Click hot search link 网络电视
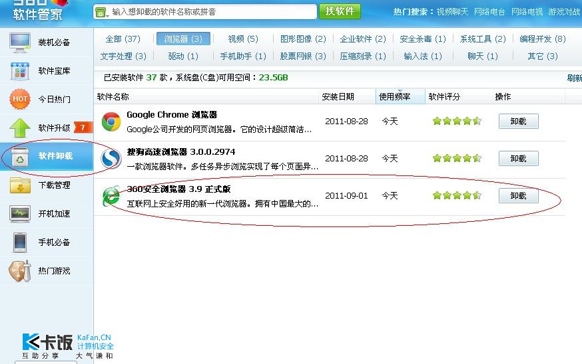582x364 pixels. click(x=527, y=12)
